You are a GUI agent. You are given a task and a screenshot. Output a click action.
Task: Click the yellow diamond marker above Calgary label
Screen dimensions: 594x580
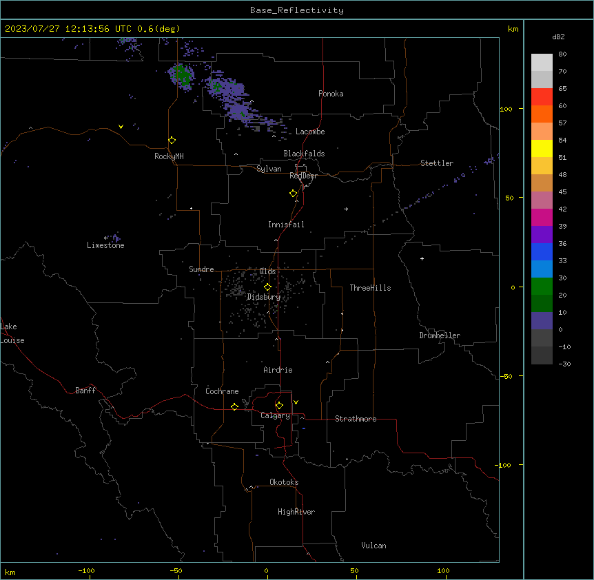280,406
